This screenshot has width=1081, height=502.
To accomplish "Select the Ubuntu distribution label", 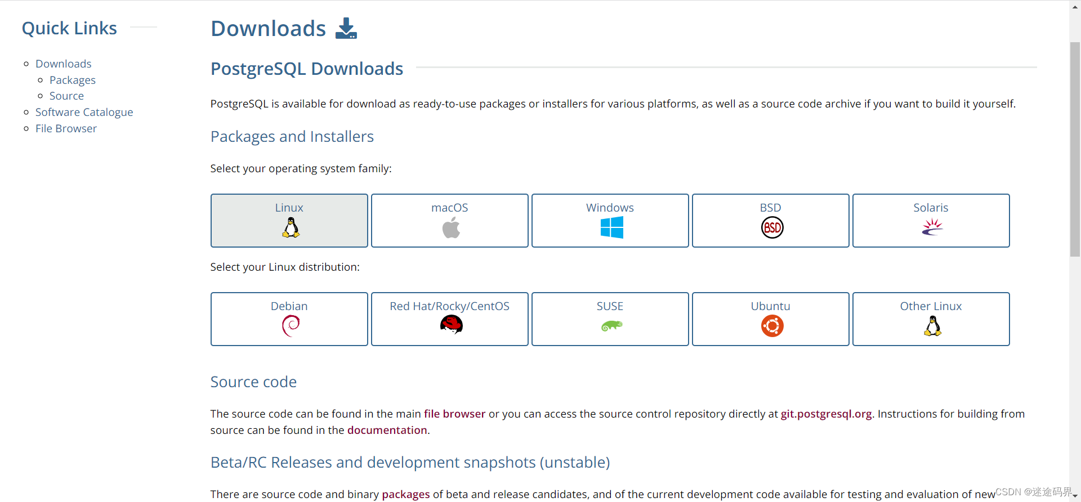I will tap(770, 306).
